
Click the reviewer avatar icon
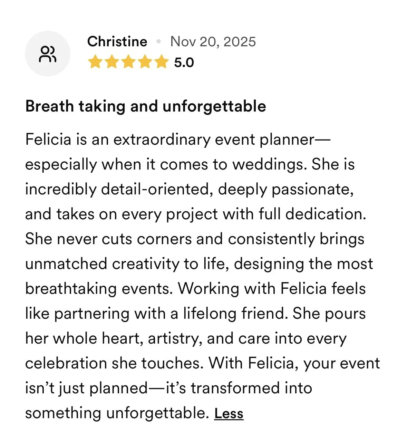(48, 54)
